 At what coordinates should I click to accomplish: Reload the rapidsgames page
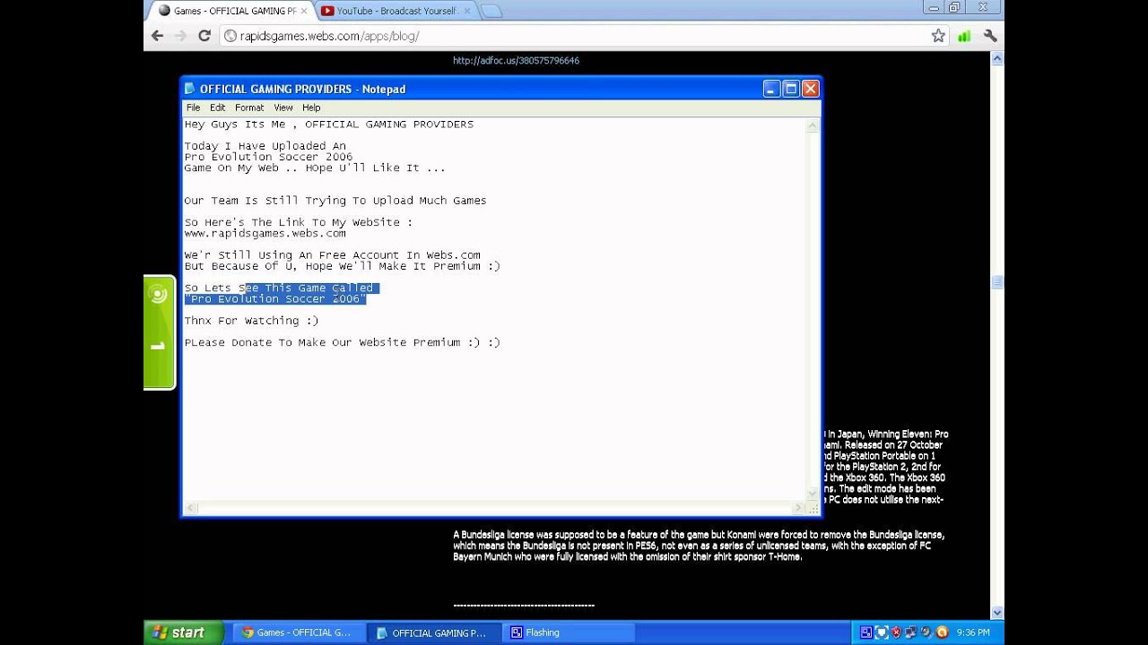(204, 36)
